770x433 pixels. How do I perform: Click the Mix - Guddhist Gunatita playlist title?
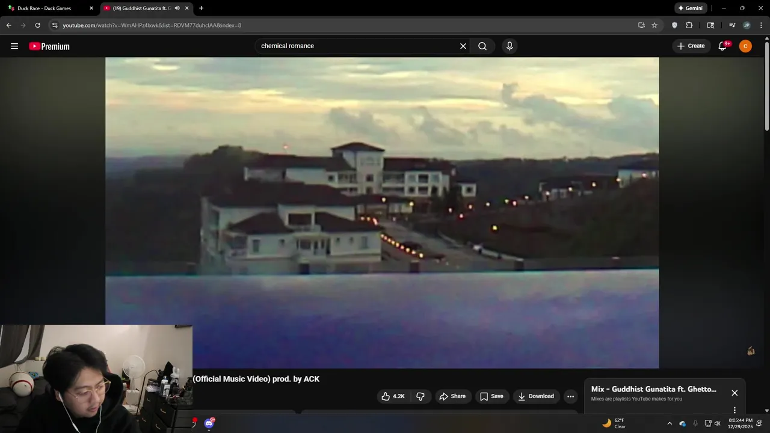point(654,389)
